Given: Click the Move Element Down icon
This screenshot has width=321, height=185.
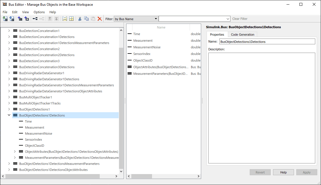Looking at the screenshot, I should pyautogui.click(x=57, y=19).
